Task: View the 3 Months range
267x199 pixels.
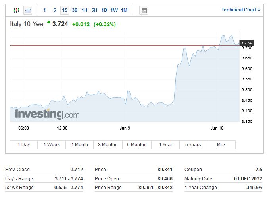Action: tap(108, 145)
